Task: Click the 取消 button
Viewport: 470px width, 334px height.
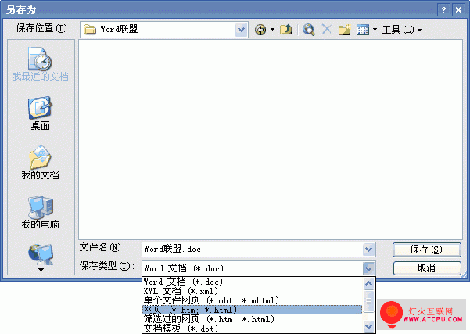Action: [x=427, y=268]
